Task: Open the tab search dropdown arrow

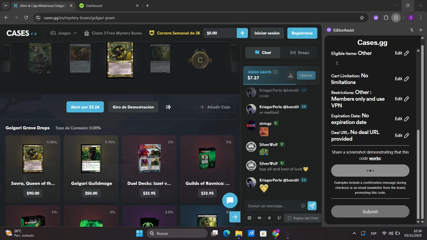Action: pyautogui.click(x=6, y=6)
